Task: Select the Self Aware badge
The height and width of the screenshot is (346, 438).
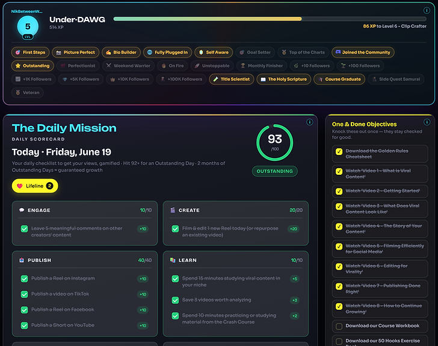Action: (214, 52)
